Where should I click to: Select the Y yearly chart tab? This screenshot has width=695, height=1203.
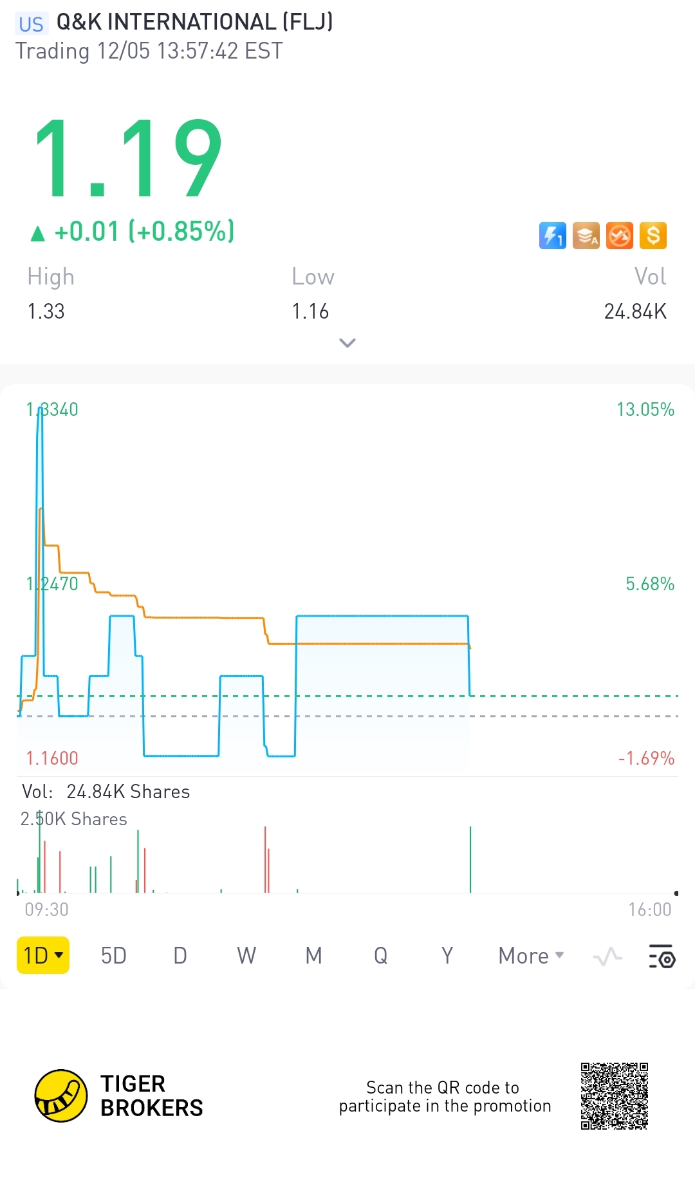click(447, 956)
